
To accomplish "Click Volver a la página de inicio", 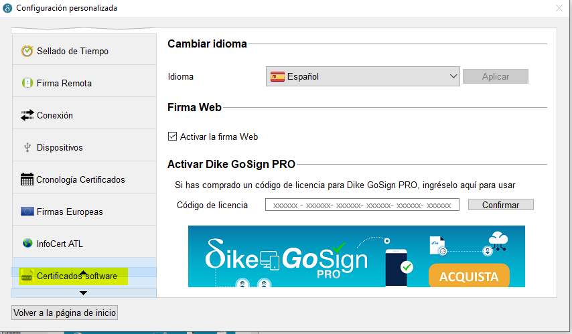I will [x=64, y=313].
